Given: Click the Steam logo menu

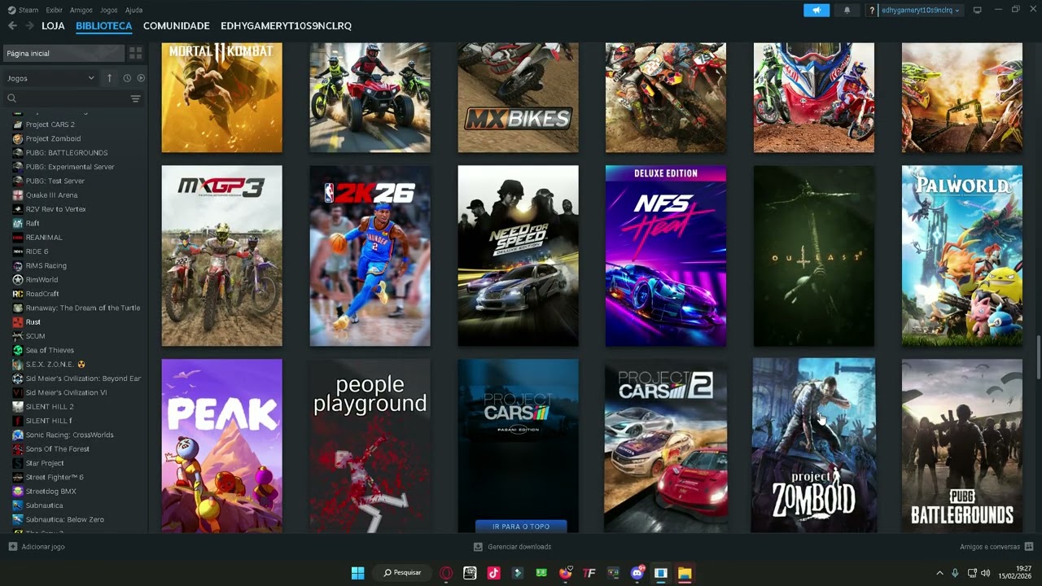Looking at the screenshot, I should pos(23,10).
